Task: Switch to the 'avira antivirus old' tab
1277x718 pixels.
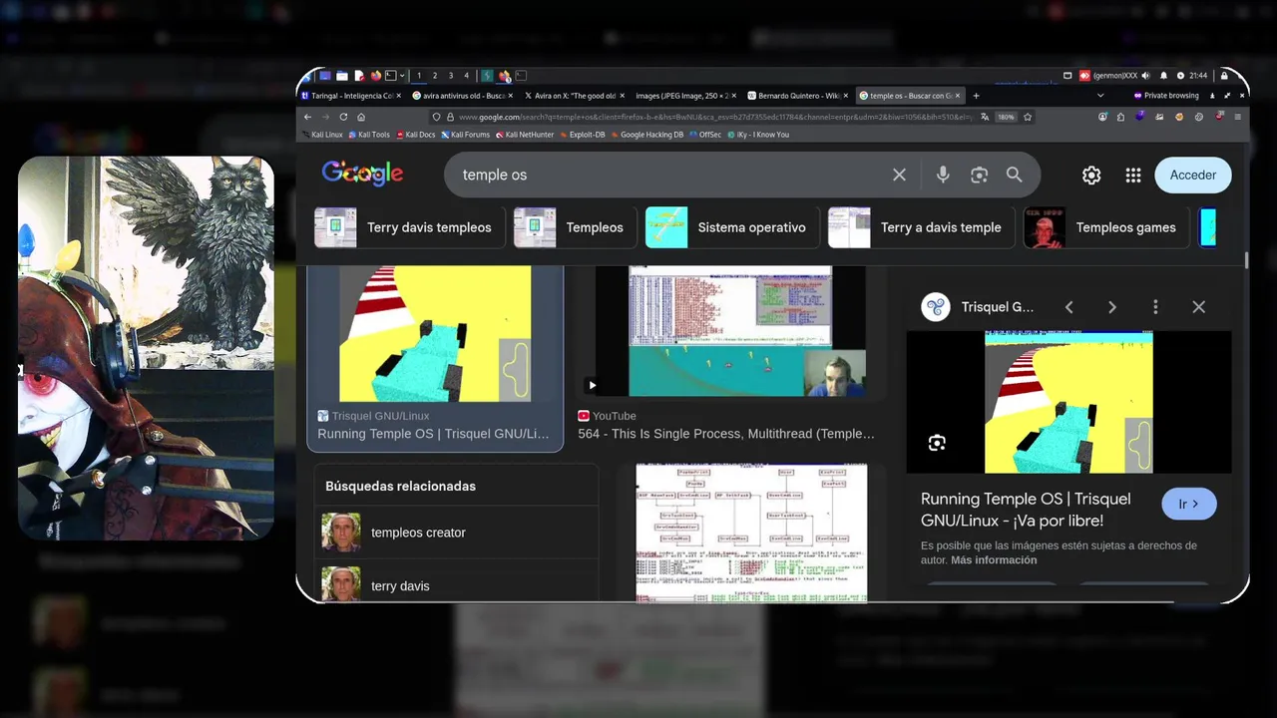Action: coord(460,96)
